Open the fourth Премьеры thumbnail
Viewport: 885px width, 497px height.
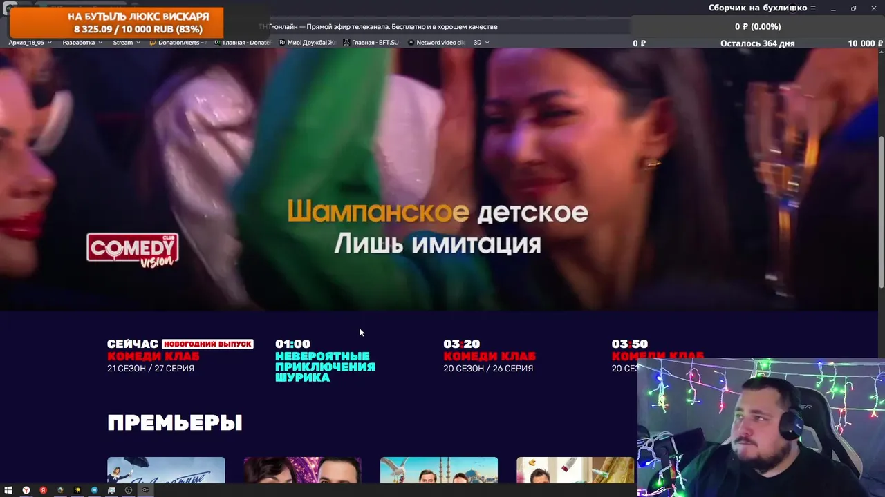click(575, 470)
